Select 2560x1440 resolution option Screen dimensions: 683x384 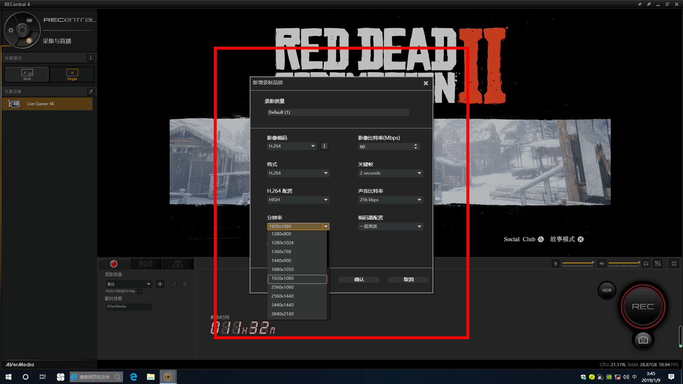282,296
